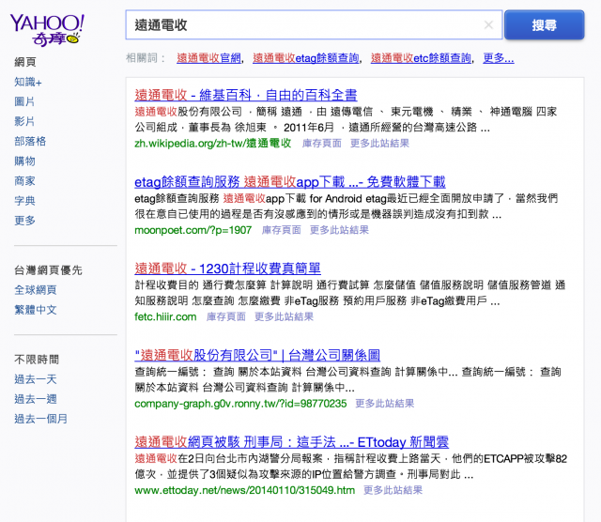Open the 遠通電收網頁被駭 ETtoday 新聞雲 result

coord(292,442)
